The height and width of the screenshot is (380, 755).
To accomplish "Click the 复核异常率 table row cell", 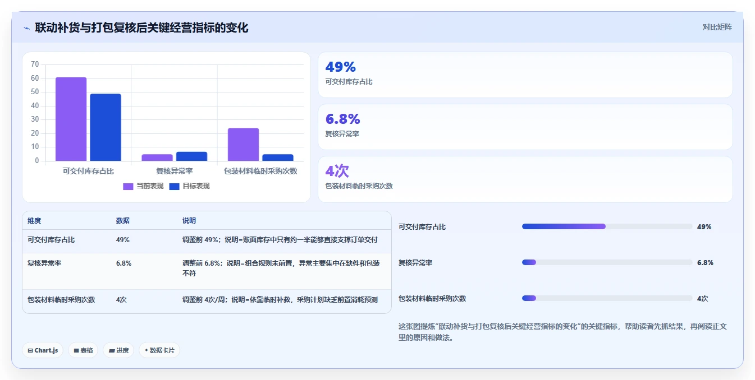I will (x=44, y=263).
